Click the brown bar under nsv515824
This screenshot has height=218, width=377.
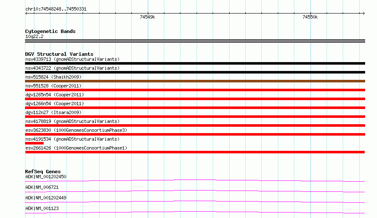click(x=195, y=81)
